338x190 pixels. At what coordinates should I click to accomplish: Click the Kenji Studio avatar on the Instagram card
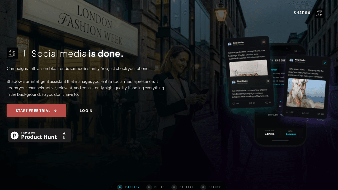click(230, 44)
